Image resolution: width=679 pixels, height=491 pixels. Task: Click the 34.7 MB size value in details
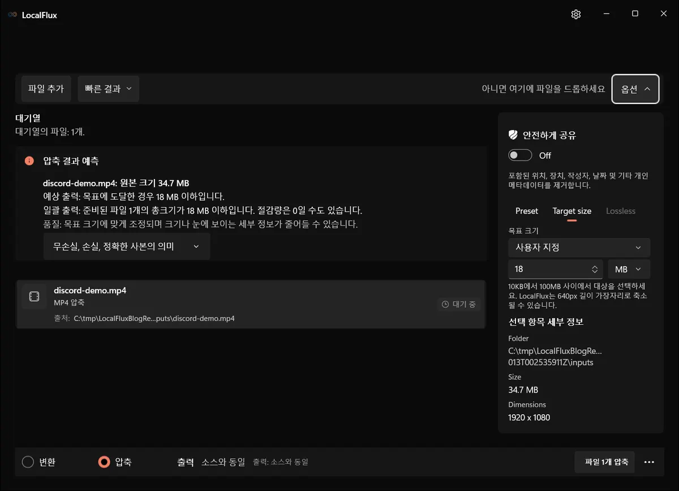pos(523,390)
